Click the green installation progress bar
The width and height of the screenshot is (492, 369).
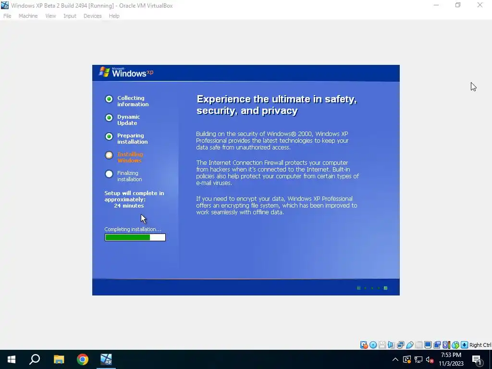[x=135, y=237]
